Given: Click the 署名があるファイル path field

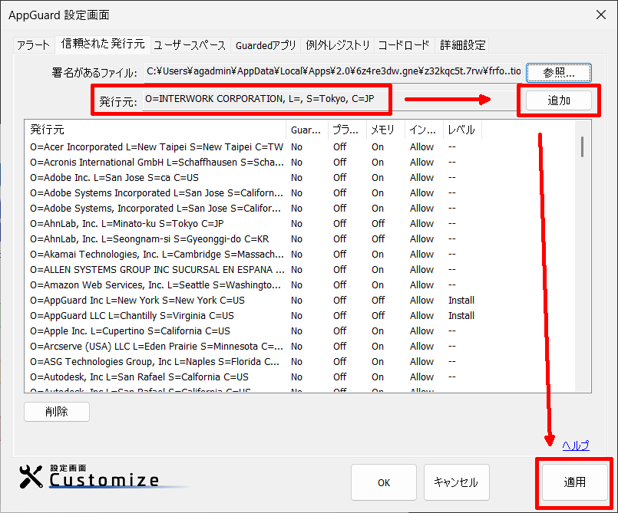Looking at the screenshot, I should [333, 72].
